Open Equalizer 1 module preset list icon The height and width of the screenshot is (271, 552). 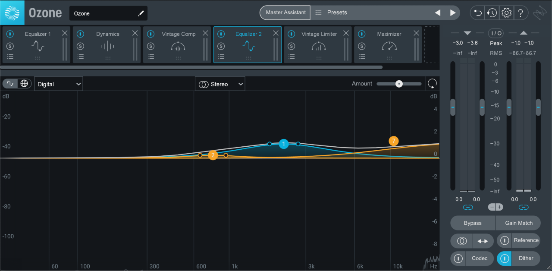click(x=10, y=57)
